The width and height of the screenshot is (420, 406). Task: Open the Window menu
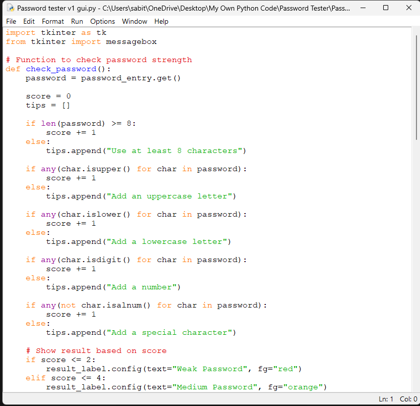tap(135, 22)
